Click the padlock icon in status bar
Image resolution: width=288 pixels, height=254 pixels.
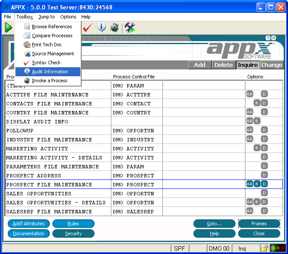(264, 248)
